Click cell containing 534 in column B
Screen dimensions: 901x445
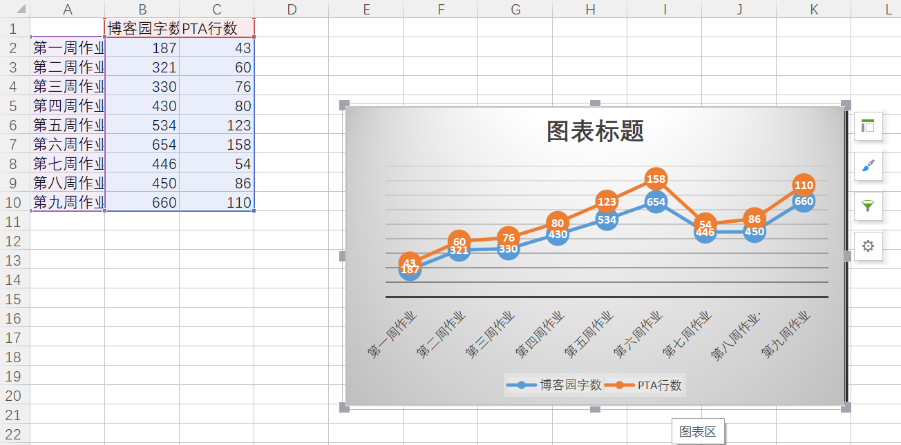[142, 125]
